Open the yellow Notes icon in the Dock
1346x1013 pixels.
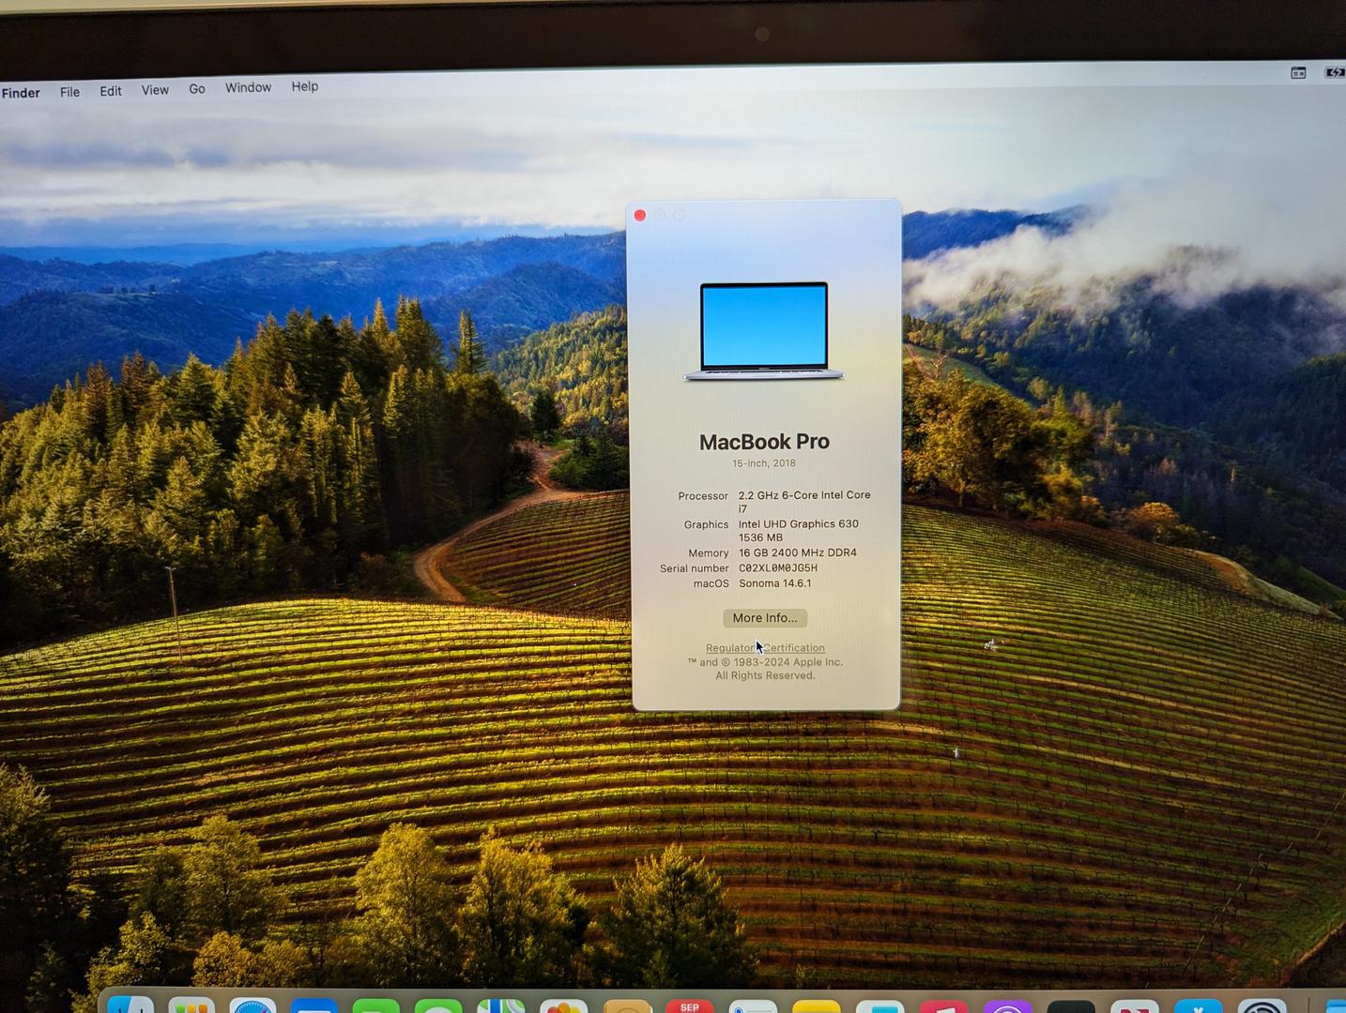tap(816, 1006)
